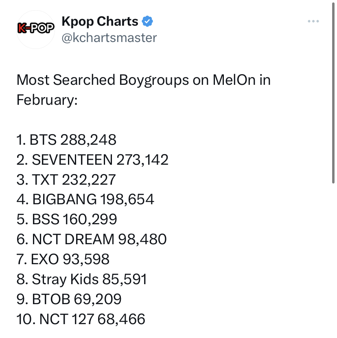
Task: Select the '5. BSS 160,299' entry
Action: coord(67,219)
